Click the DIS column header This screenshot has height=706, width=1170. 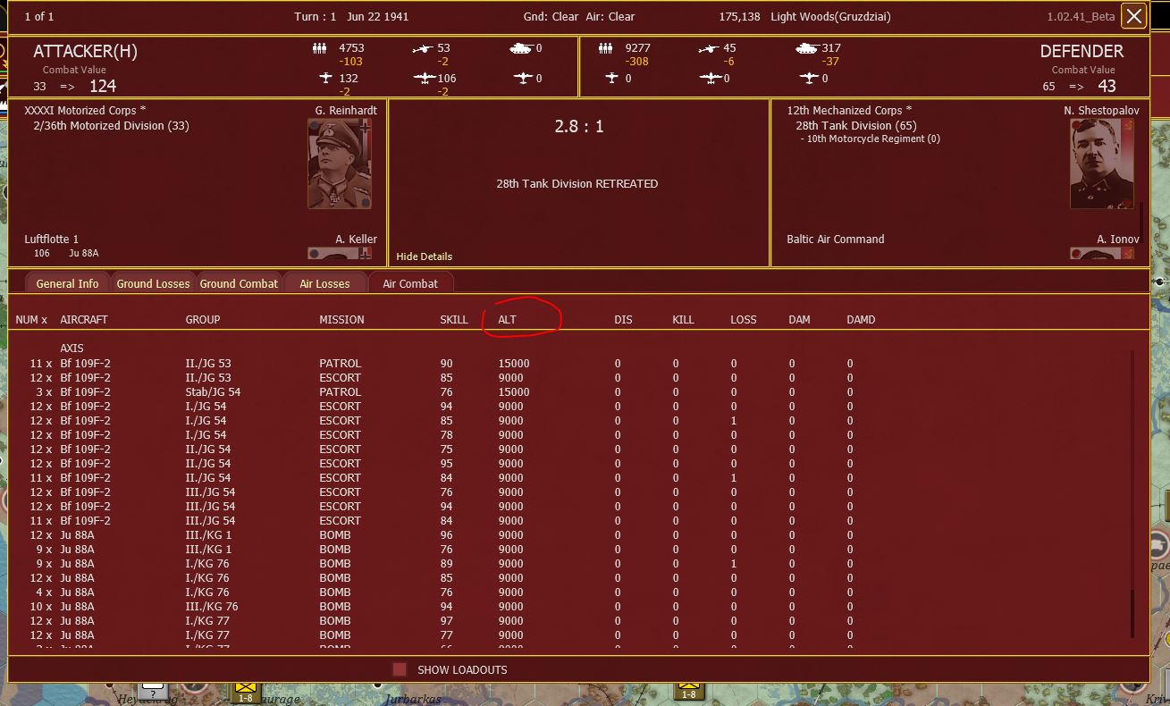[x=623, y=319]
